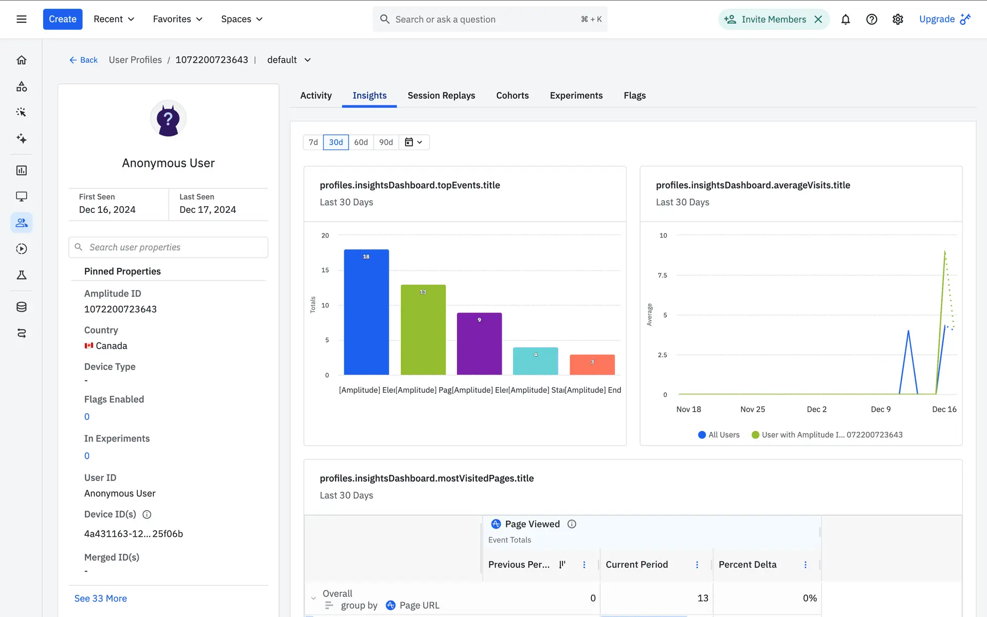This screenshot has height=617, width=987.
Task: Collapse the Overall row chevron
Action: pyautogui.click(x=313, y=598)
